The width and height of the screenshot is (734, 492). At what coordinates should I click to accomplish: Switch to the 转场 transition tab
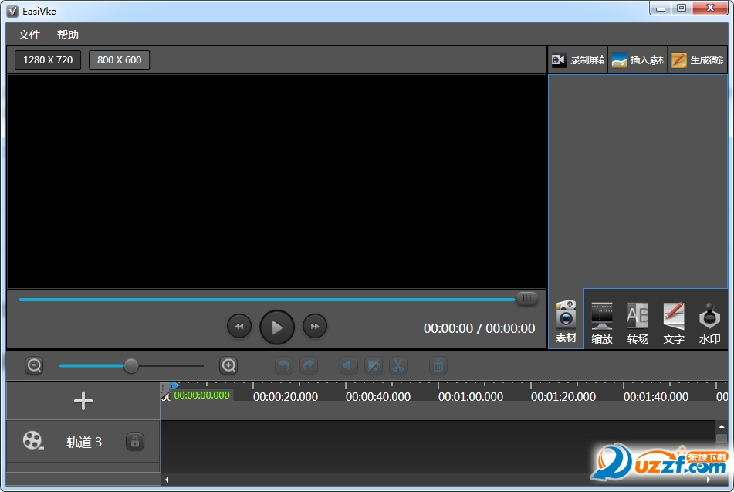(x=638, y=323)
